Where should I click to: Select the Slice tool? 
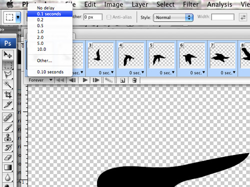7,105
